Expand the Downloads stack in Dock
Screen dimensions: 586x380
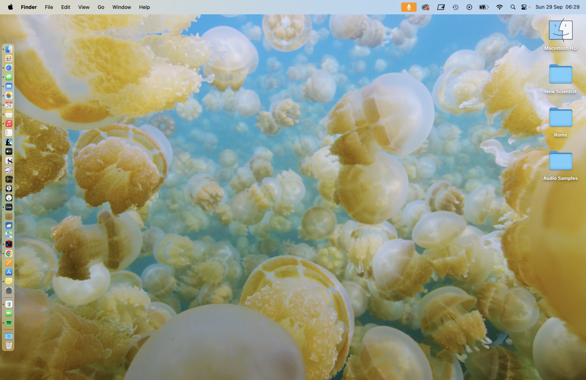pos(9,336)
